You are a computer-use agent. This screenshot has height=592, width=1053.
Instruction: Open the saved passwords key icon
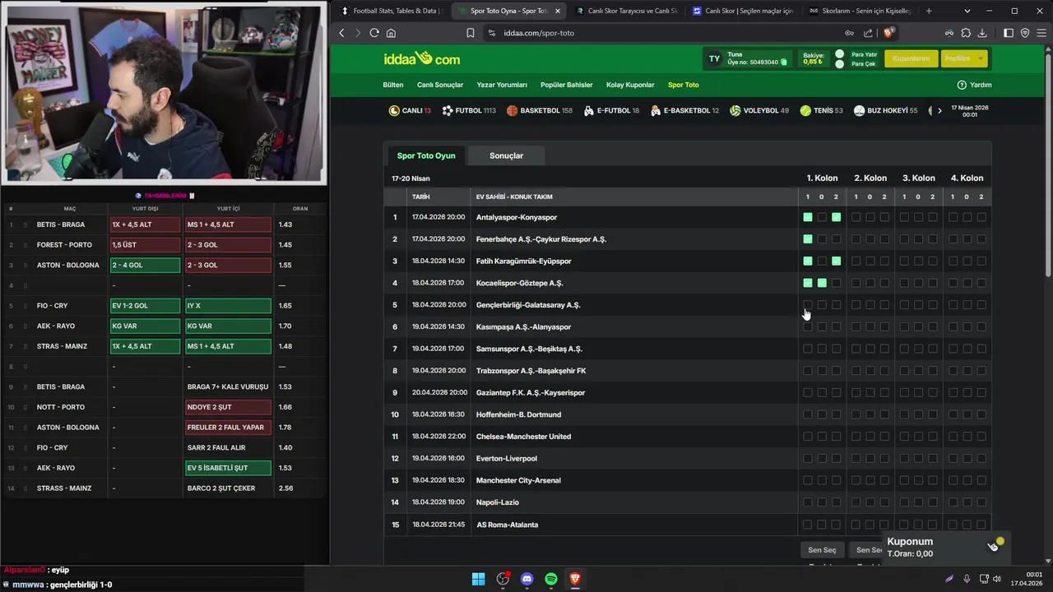[849, 33]
